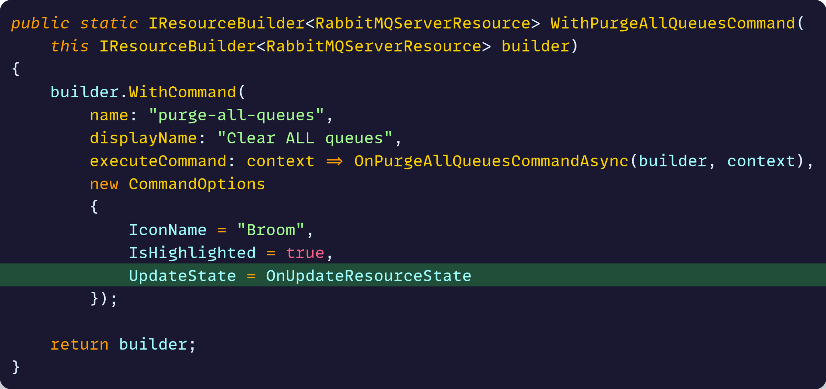Click the WithPurgeAllQueuesCommand method name

pos(673,23)
